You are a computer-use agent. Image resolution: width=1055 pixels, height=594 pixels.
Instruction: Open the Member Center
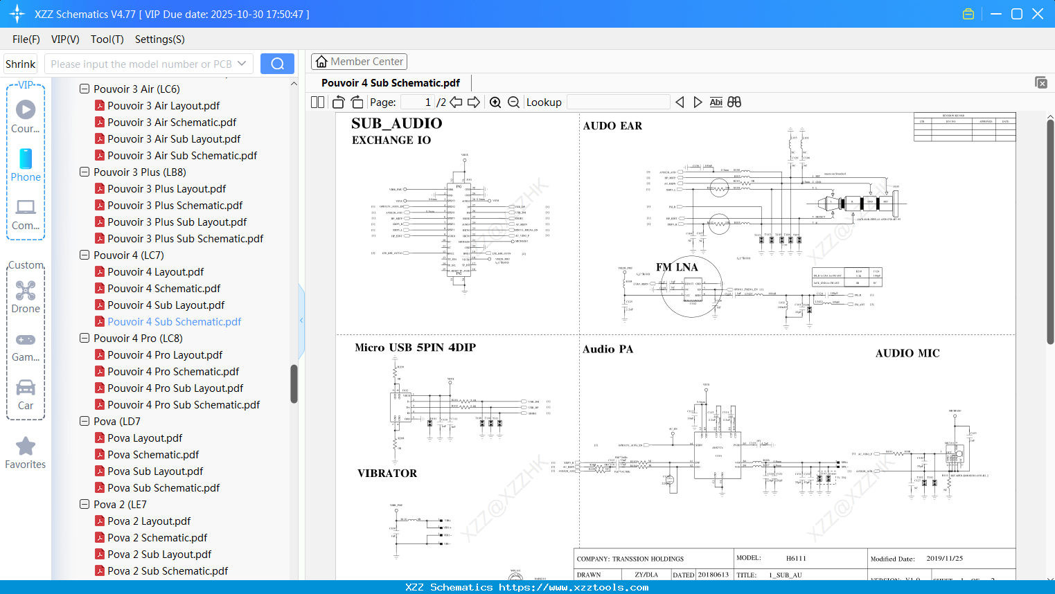[359, 61]
